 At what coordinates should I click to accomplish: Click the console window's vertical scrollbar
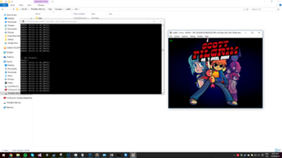(163, 59)
